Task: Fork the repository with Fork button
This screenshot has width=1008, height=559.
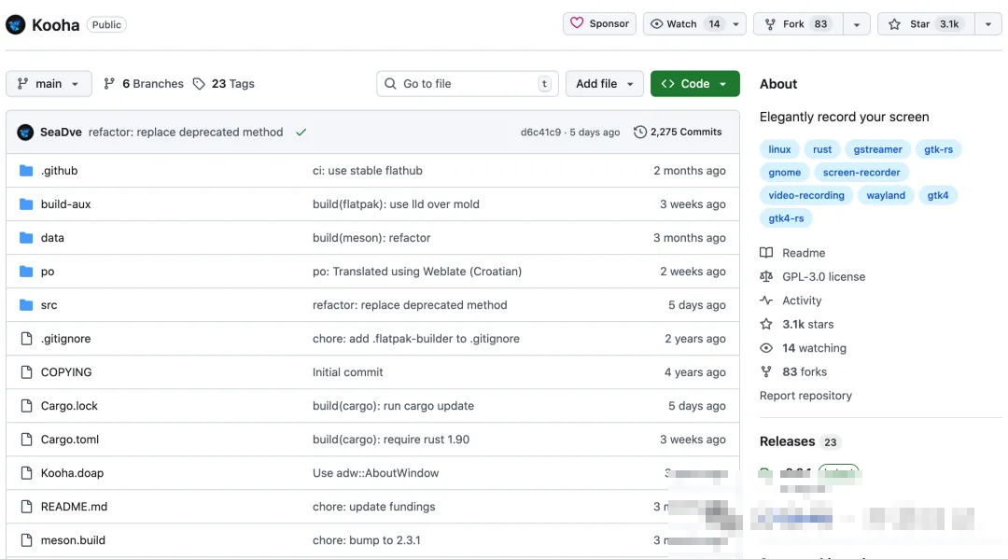Action: 798,23
